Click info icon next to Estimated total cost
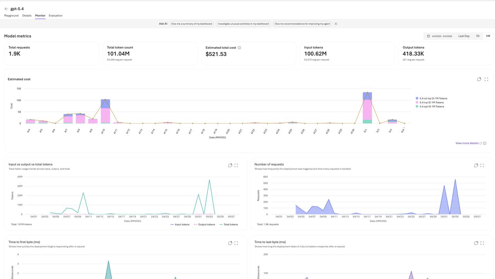This screenshot has width=495, height=279. [x=239, y=48]
